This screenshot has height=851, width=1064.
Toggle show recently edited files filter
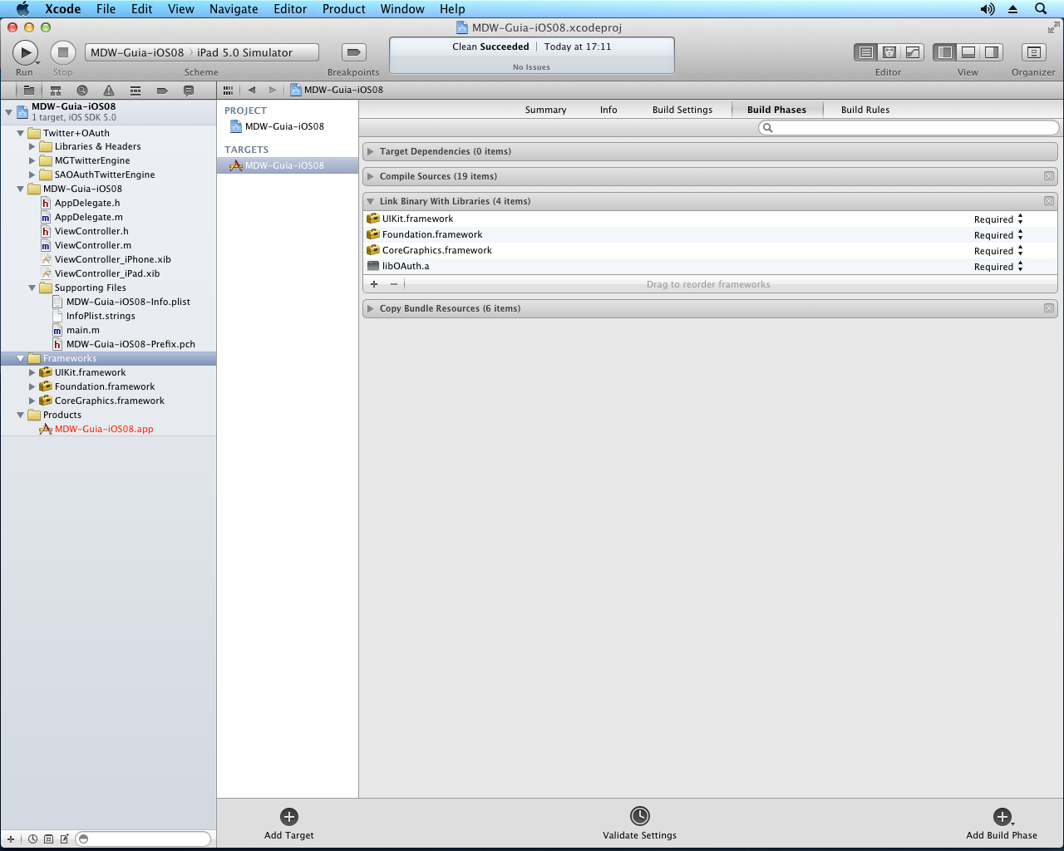point(32,839)
